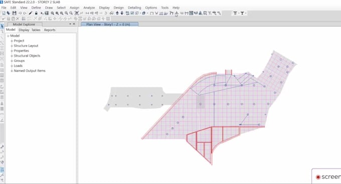Open the Edit menu

point(13,8)
